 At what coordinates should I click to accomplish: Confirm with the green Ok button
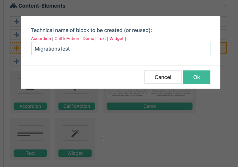click(197, 77)
